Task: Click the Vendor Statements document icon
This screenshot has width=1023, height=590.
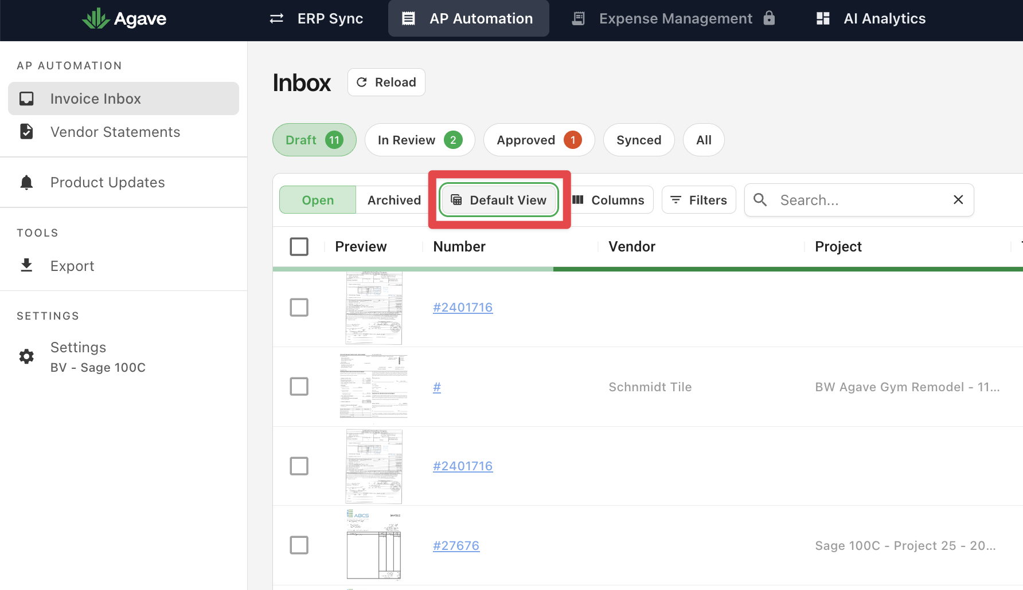Action: 26,132
